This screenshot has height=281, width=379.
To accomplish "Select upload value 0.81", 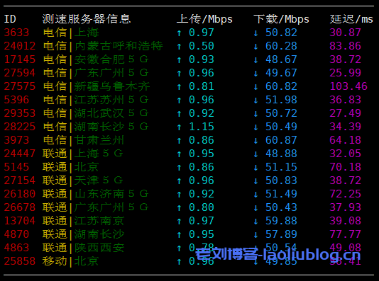I will click(x=202, y=86).
